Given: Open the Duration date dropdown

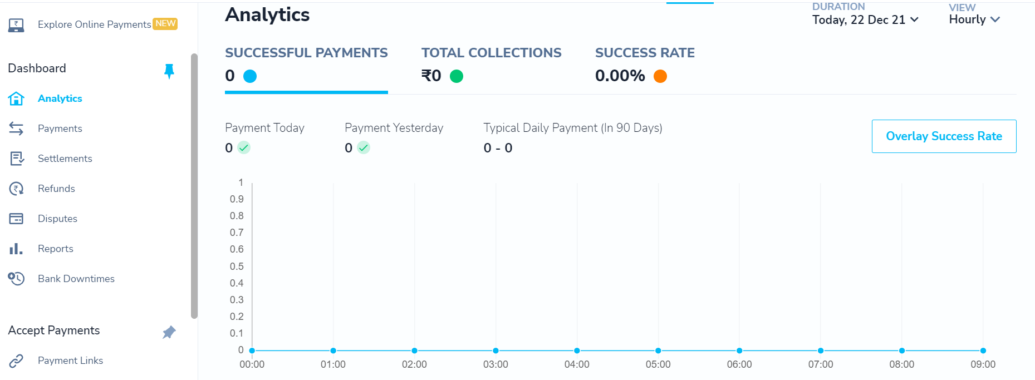Looking at the screenshot, I should click(x=865, y=20).
